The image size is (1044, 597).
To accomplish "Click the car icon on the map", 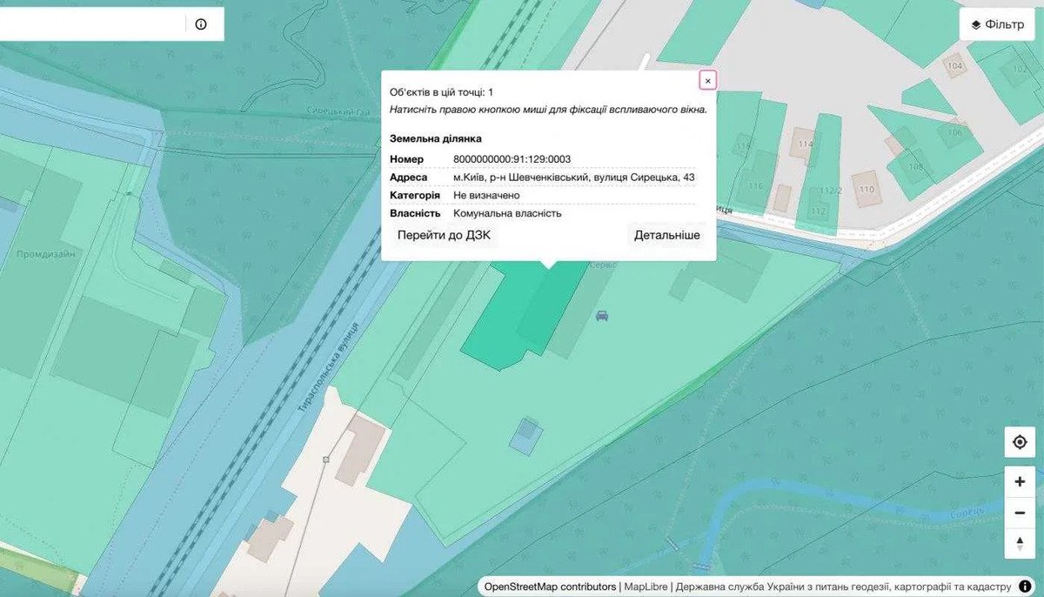I will click(601, 316).
